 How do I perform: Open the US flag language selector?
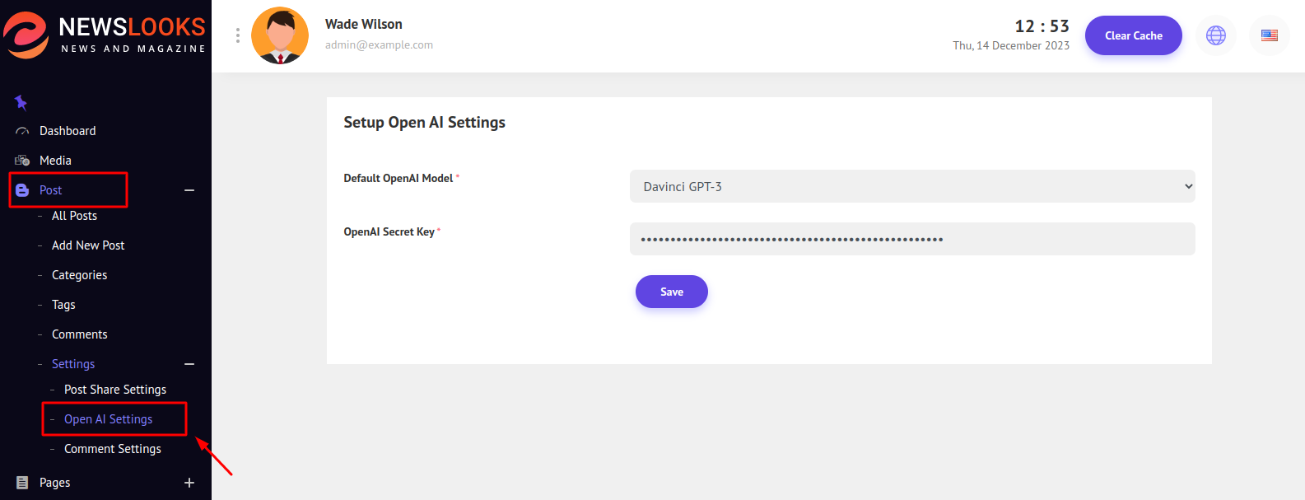1269,35
